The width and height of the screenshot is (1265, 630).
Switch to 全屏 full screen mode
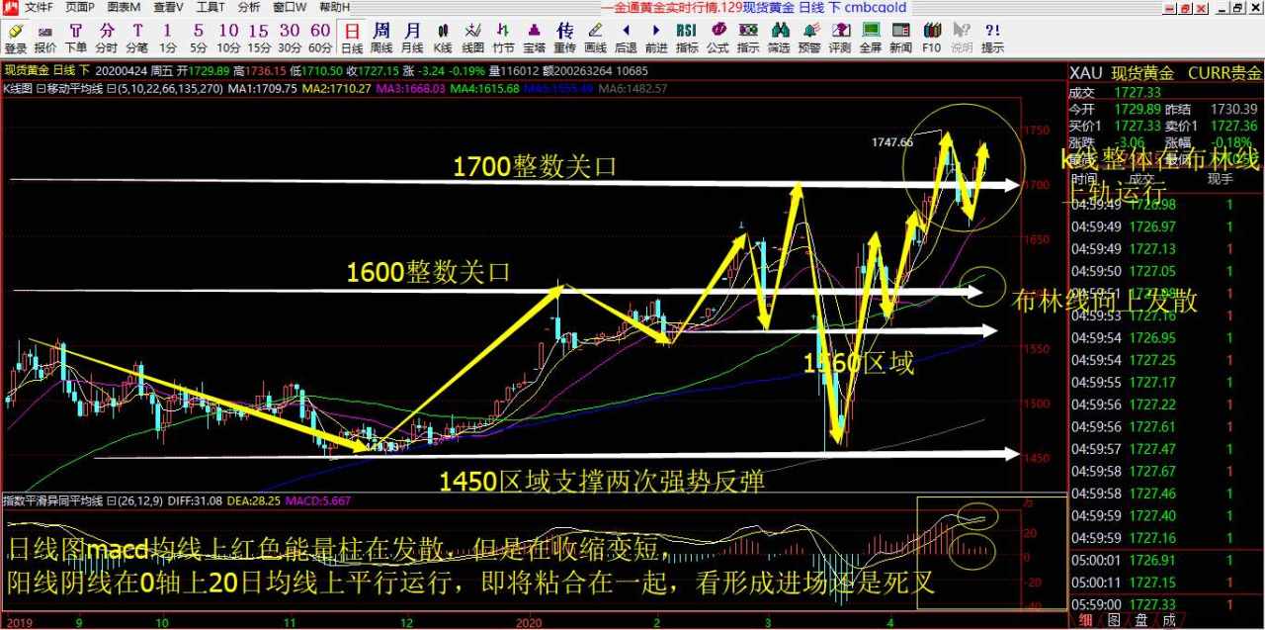pos(870,38)
